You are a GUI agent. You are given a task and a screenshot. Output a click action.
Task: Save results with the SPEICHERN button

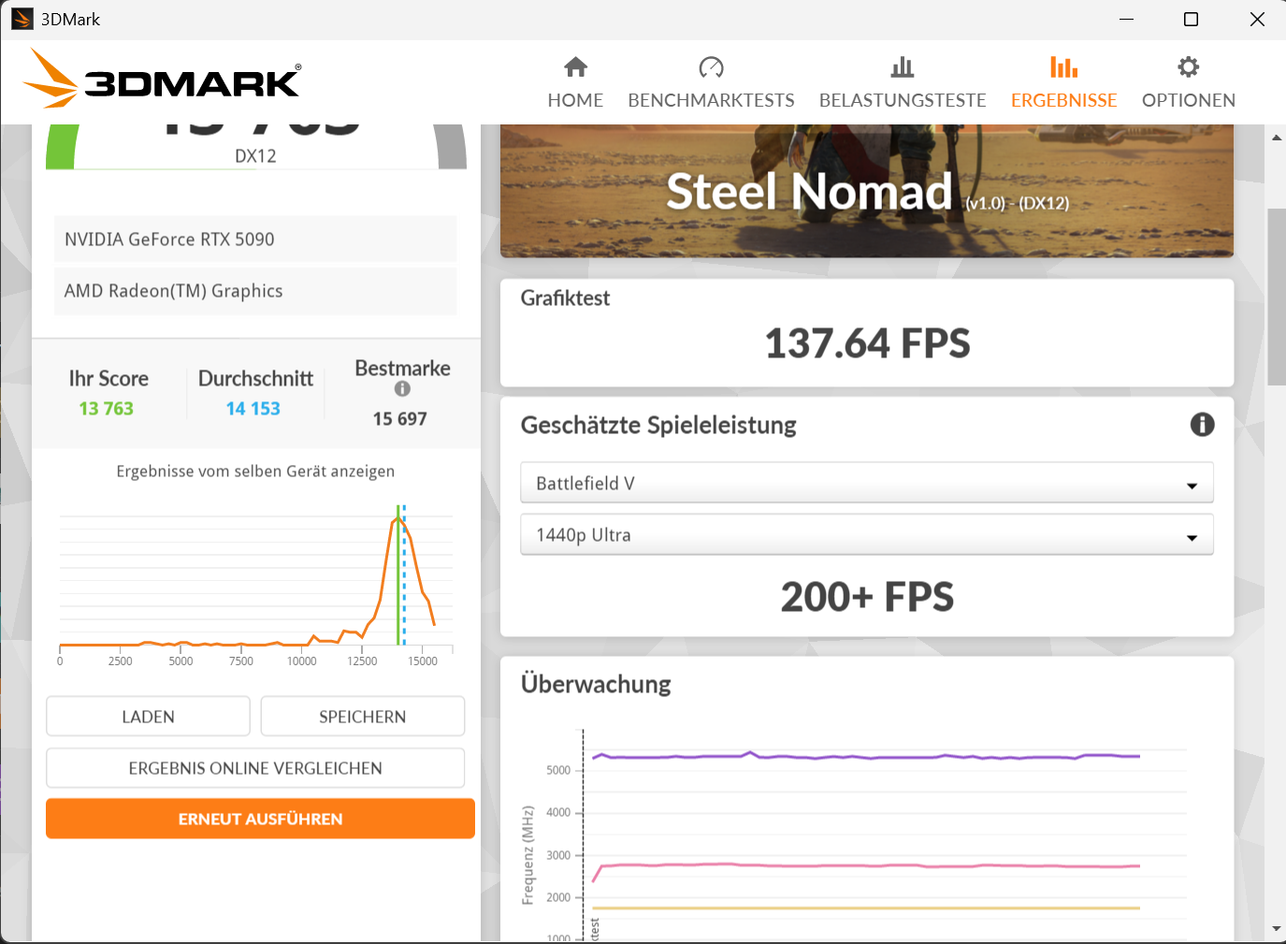(x=362, y=716)
